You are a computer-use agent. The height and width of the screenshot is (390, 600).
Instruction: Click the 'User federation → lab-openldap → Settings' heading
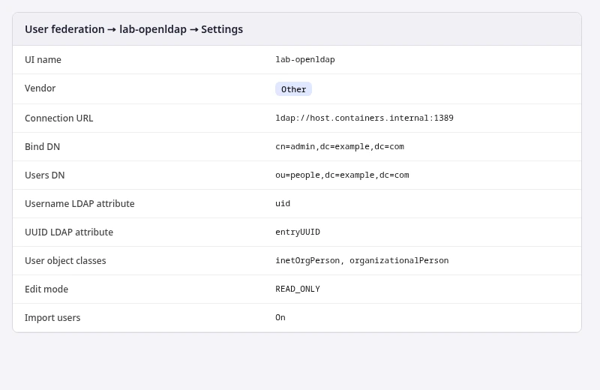[x=134, y=29]
